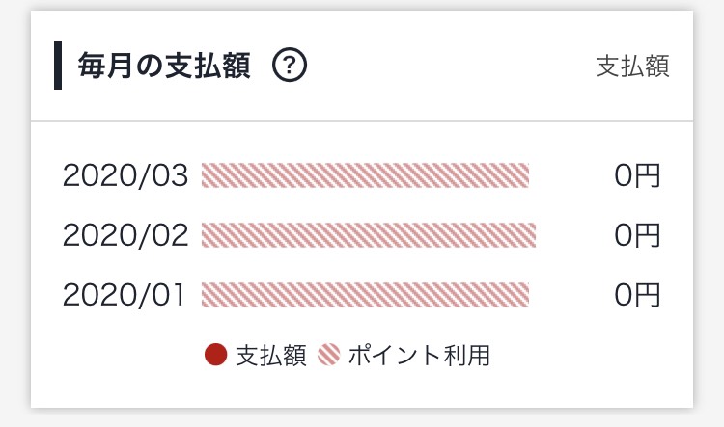This screenshot has height=427, width=724.
Task: Click the dark vertical bar beside heading
Action: 58,66
